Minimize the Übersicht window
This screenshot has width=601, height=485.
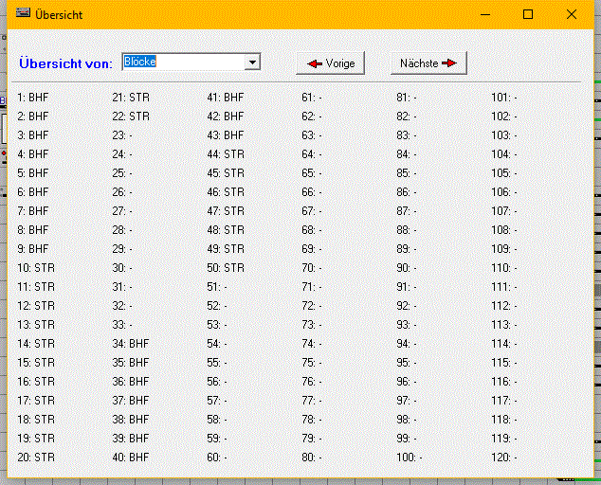(485, 14)
